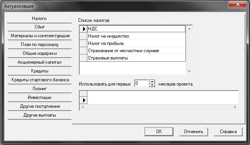Open План по персоналу tab
250x145 pixels.
click(40, 44)
